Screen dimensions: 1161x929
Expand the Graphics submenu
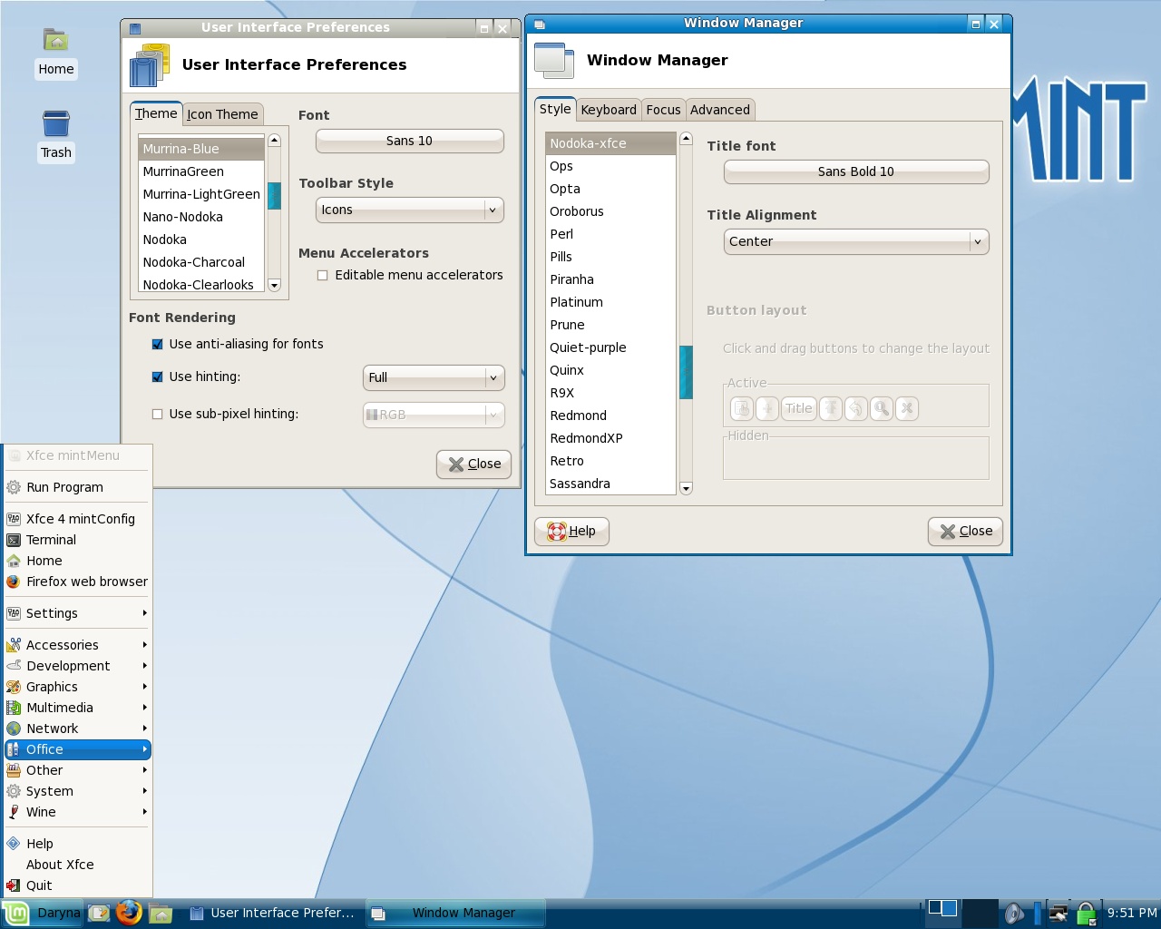(77, 687)
